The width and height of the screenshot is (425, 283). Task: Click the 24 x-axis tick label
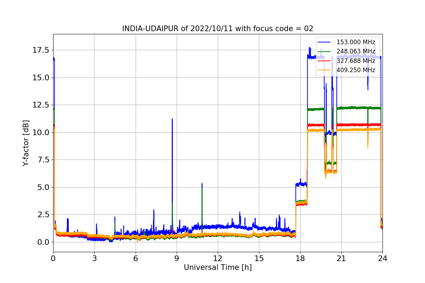click(382, 258)
